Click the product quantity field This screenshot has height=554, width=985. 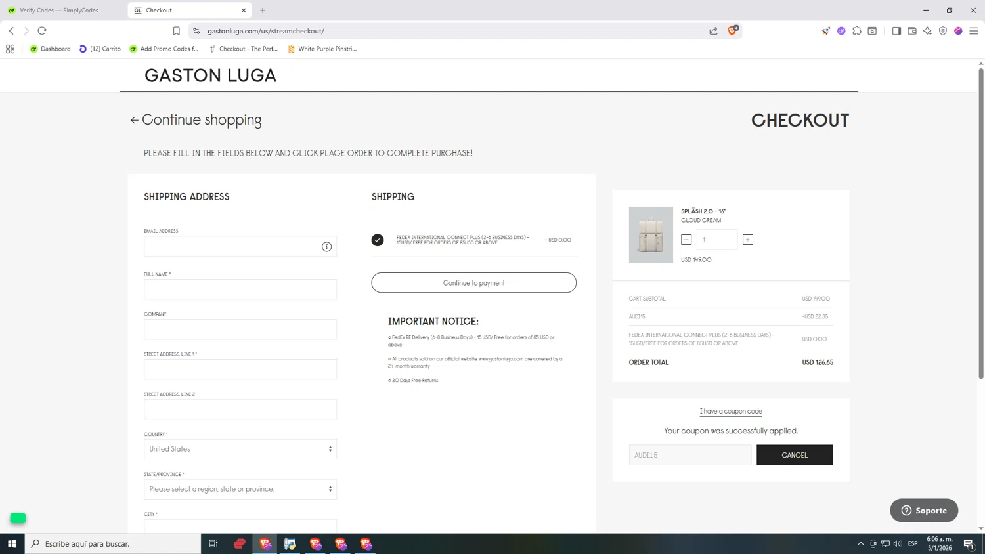717,240
